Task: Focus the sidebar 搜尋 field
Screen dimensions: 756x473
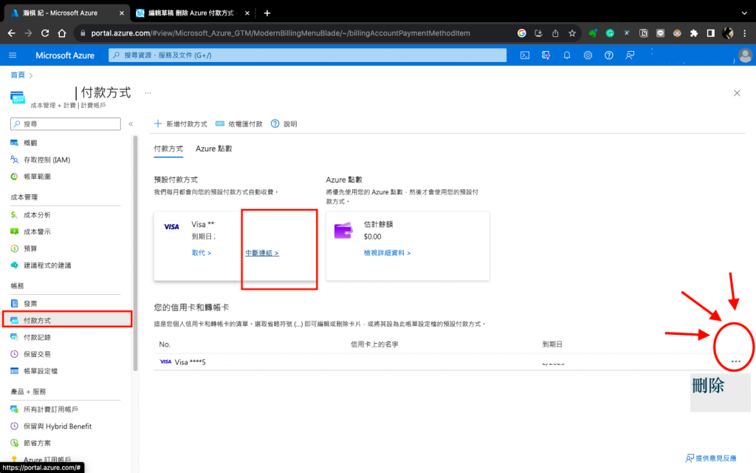Action: (x=66, y=124)
